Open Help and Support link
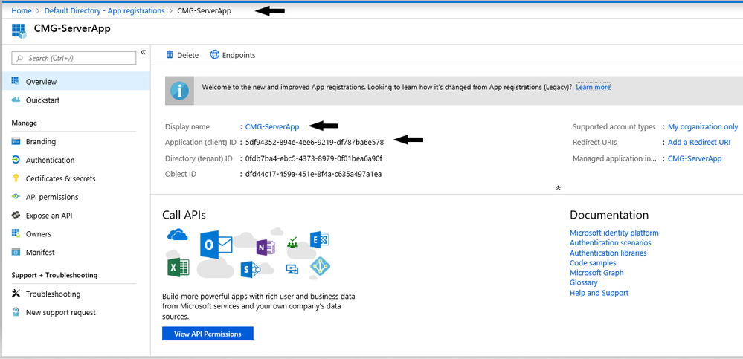 [x=599, y=293]
